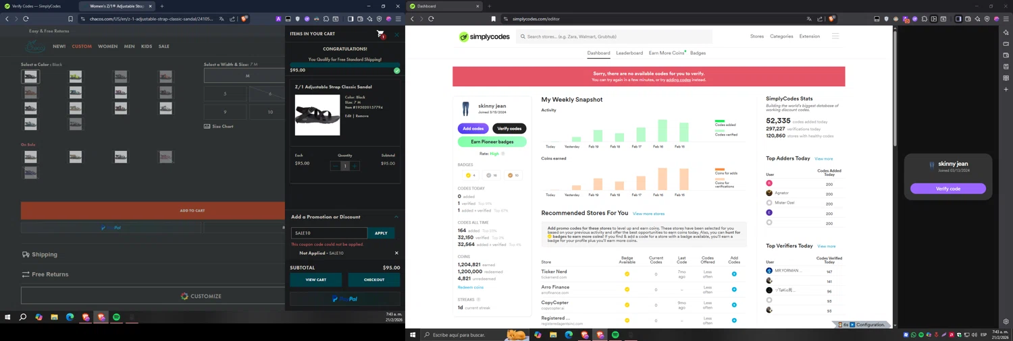Apply the promo code
This screenshot has height=341, width=1013.
(381, 233)
